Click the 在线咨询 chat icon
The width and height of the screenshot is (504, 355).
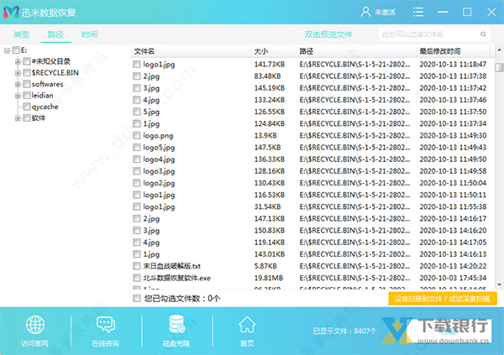coord(105,325)
